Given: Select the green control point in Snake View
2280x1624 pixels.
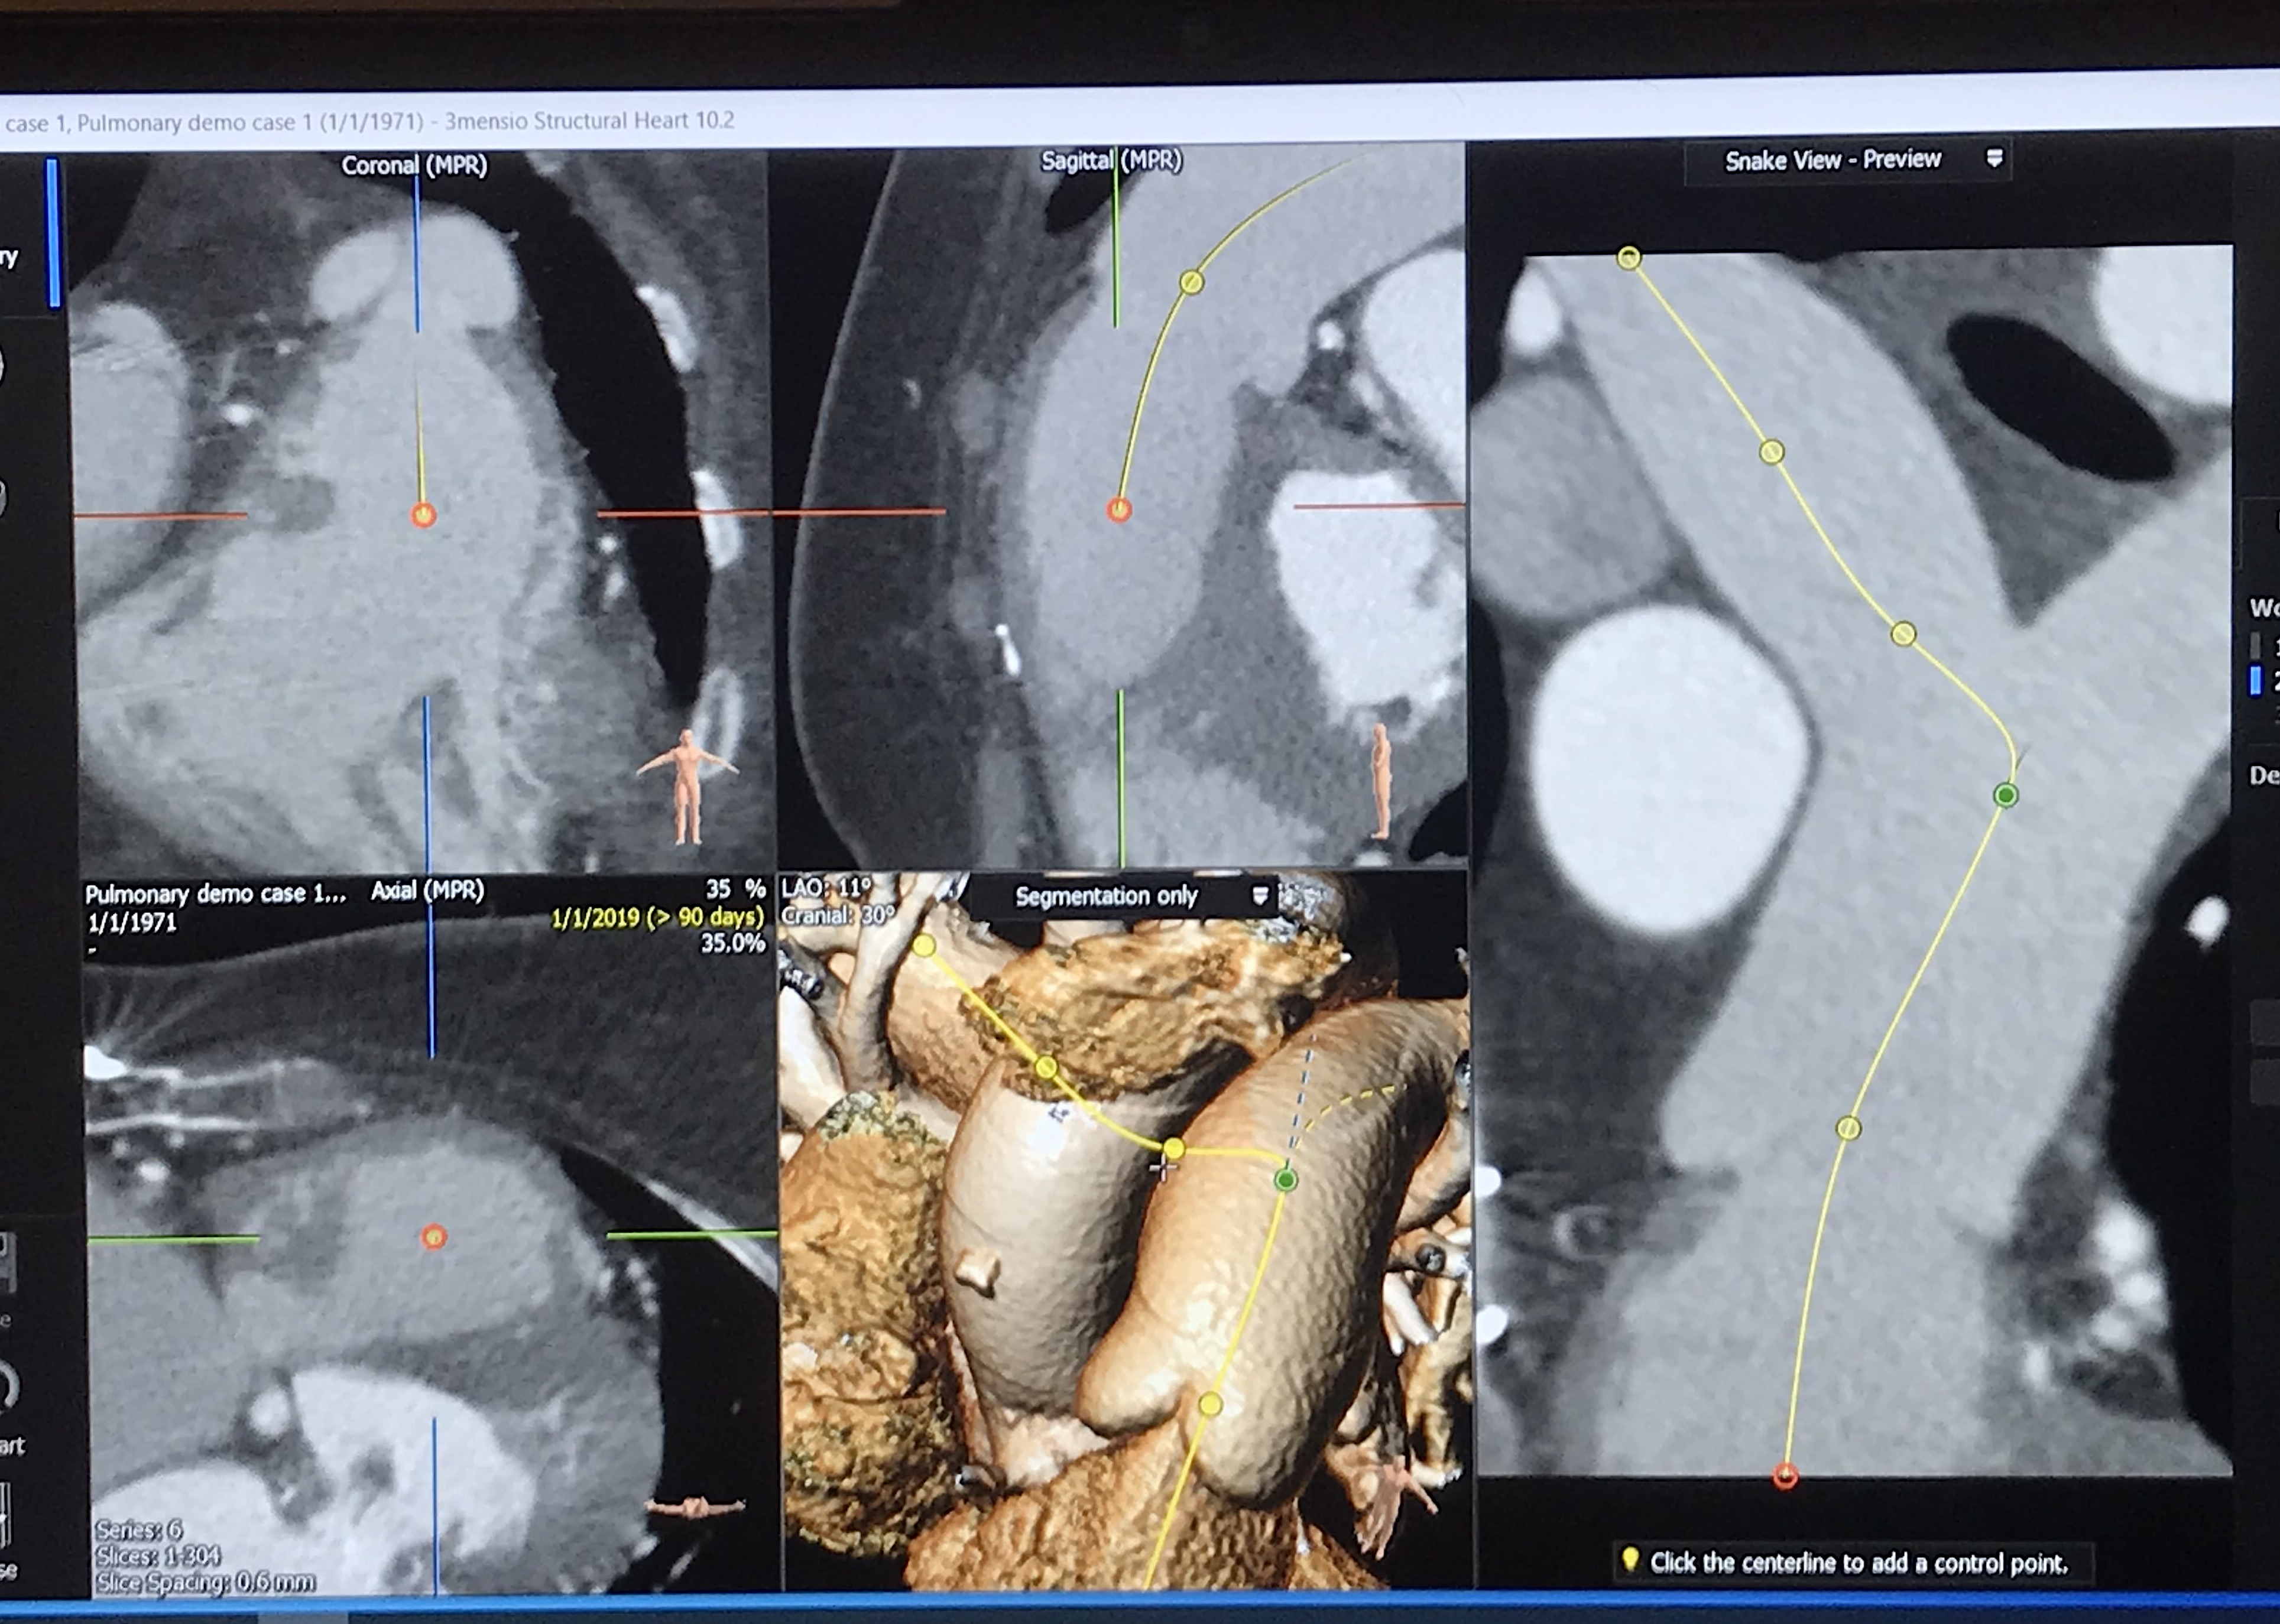Looking at the screenshot, I should pyautogui.click(x=2005, y=796).
